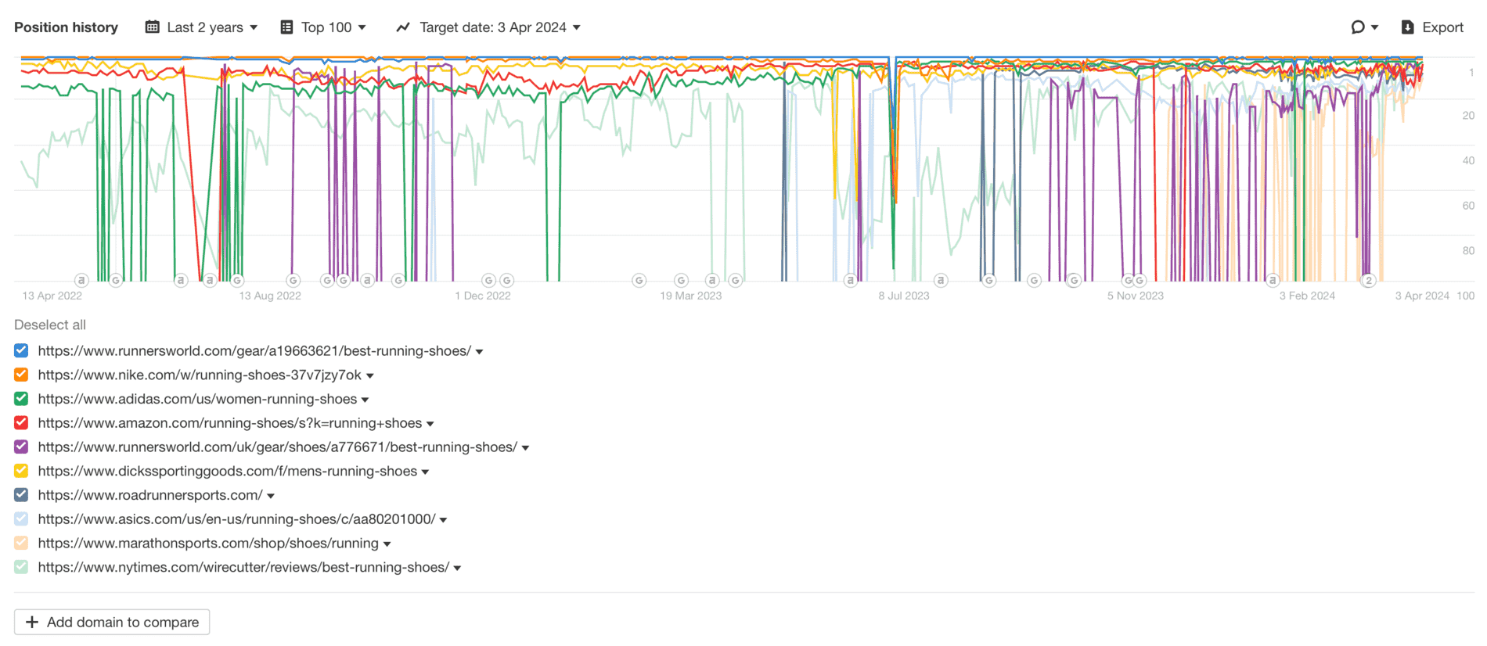Image resolution: width=1487 pixels, height=646 pixels.
Task: Disable the amazon.com running-shoes red checkbox
Action: (21, 423)
